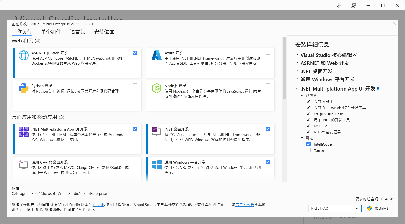Select the C# 和 Visual Basic row
This screenshot has height=224, width=405.
click(x=328, y=114)
